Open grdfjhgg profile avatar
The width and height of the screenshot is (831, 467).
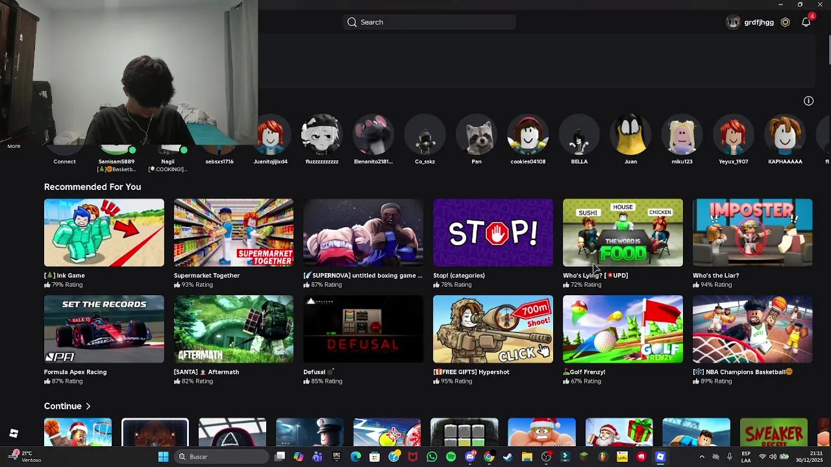[x=733, y=22]
